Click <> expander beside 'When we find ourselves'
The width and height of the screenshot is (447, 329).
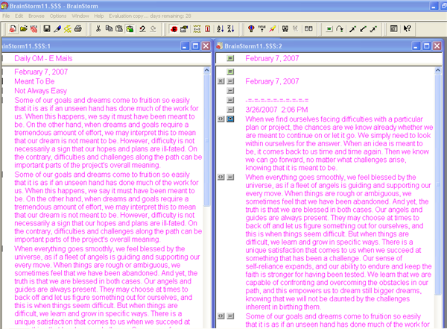click(x=221, y=119)
